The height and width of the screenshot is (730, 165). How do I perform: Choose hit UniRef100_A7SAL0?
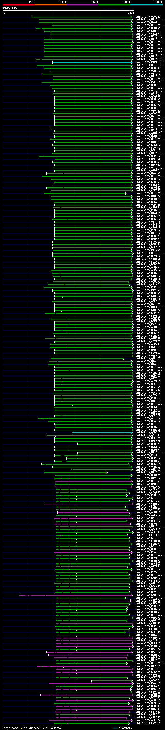click(148, 93)
